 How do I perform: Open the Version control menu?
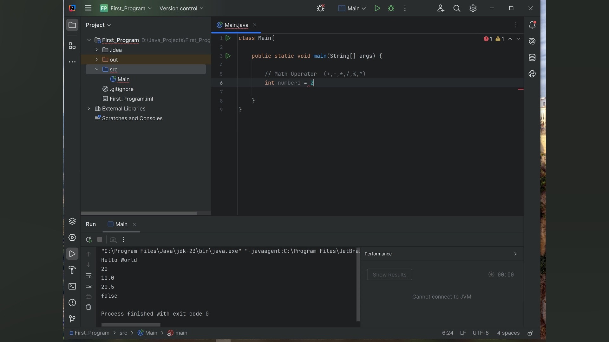coord(181,9)
